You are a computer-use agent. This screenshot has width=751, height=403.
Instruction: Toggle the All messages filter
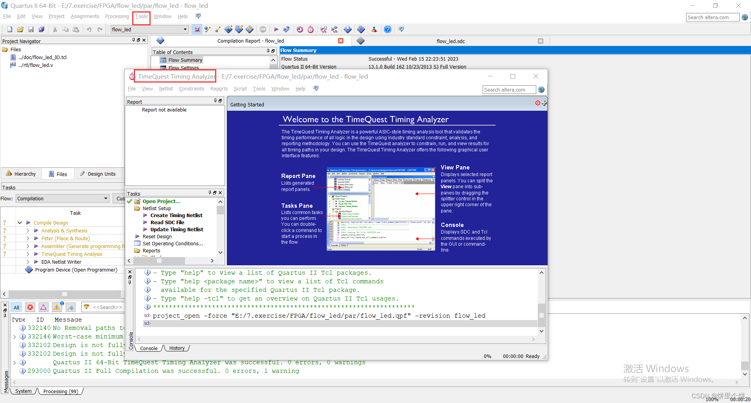(16, 307)
